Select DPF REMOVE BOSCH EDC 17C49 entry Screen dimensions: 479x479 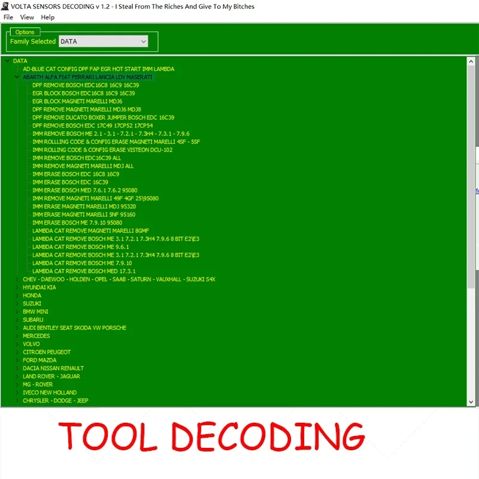point(93,126)
